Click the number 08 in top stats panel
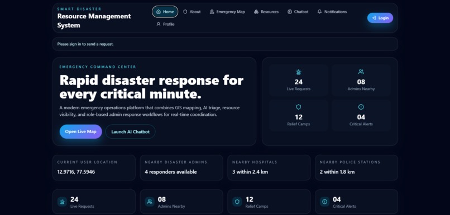450x215 pixels. click(x=361, y=82)
